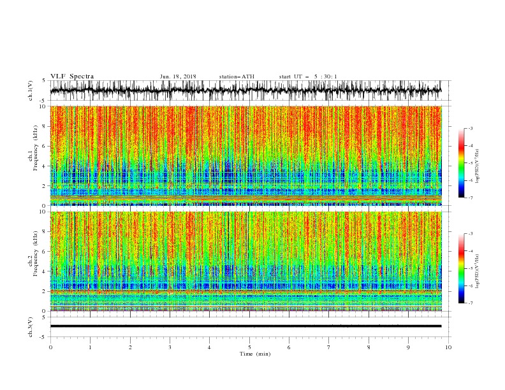Screen dimensions: 505x390
Task: Click the ch.1 voltage waveform trace panel
Action: coord(245,90)
